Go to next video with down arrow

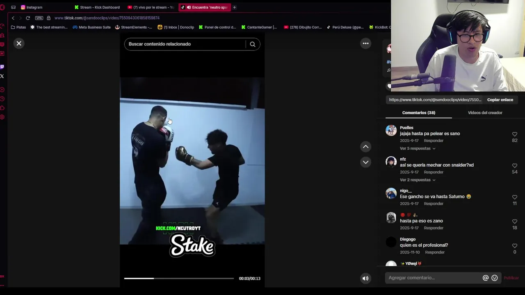(x=365, y=162)
